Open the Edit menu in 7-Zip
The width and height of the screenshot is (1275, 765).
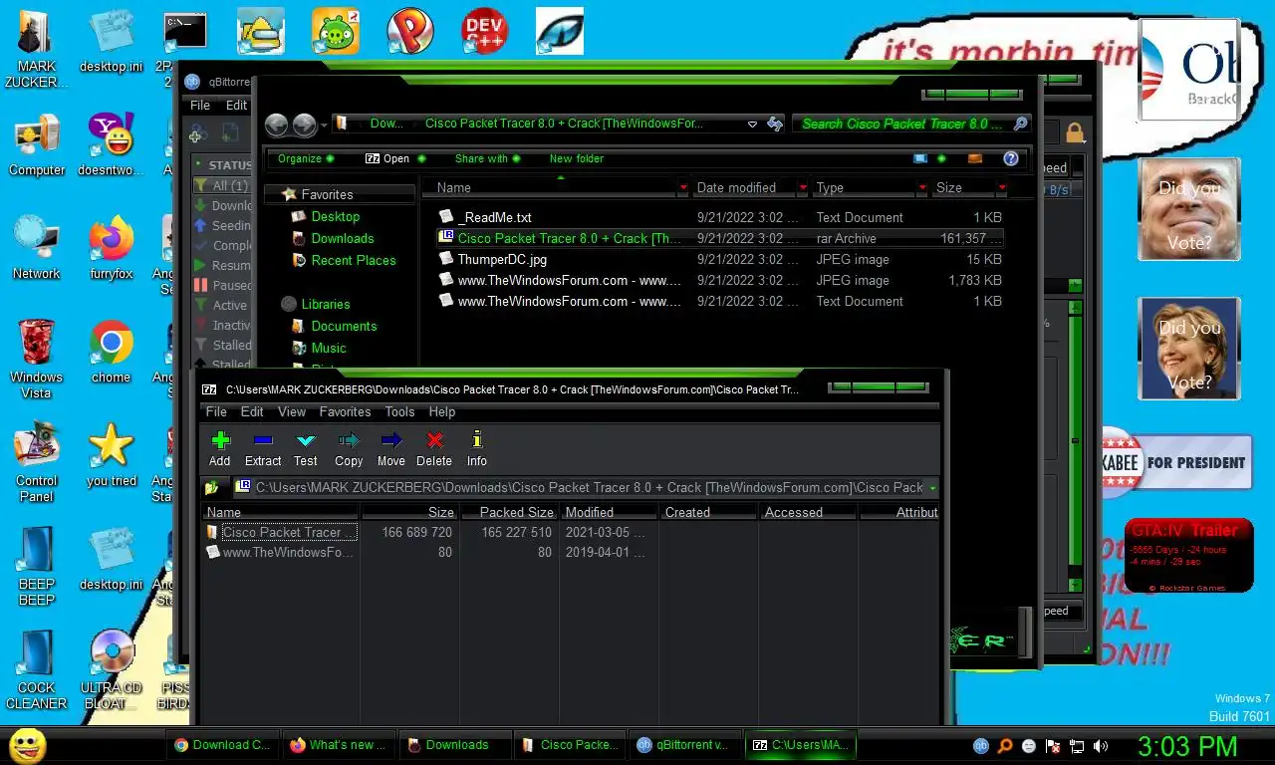click(252, 411)
